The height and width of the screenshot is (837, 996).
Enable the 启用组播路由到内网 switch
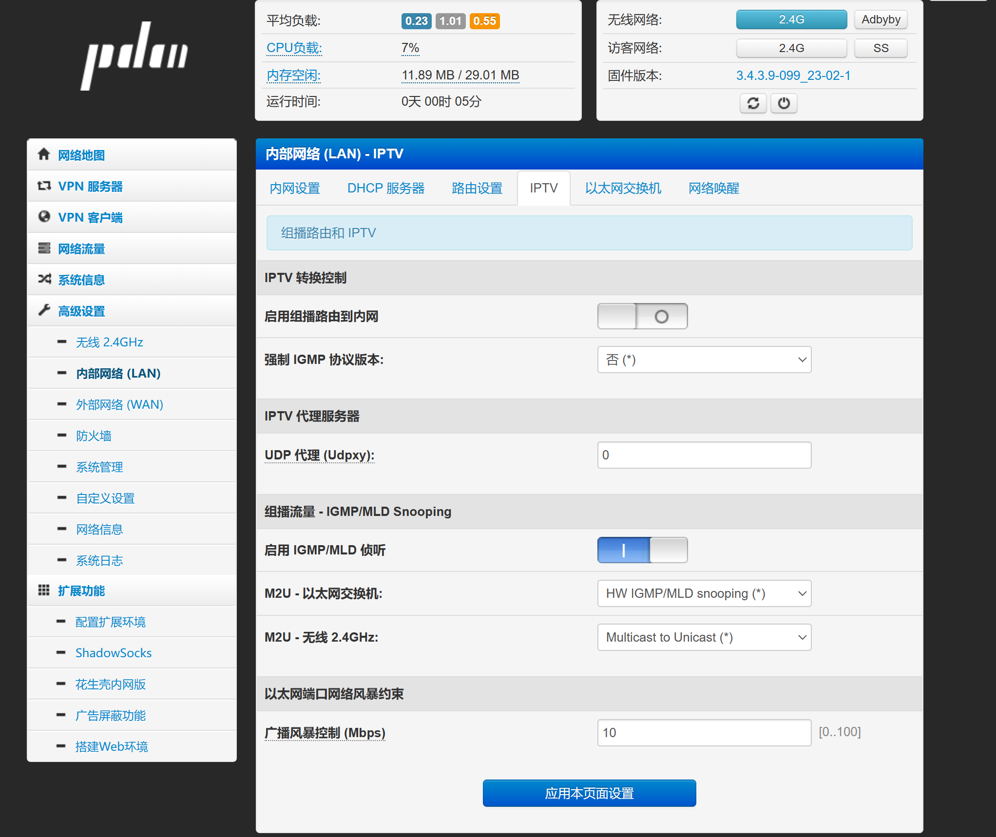coord(642,316)
